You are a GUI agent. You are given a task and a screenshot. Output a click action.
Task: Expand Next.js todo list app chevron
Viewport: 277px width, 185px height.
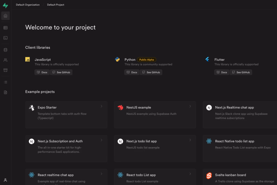click(x=190, y=140)
